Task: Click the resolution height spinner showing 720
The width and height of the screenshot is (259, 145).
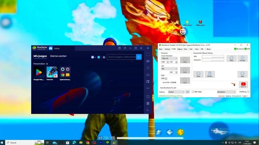Action: point(174,62)
